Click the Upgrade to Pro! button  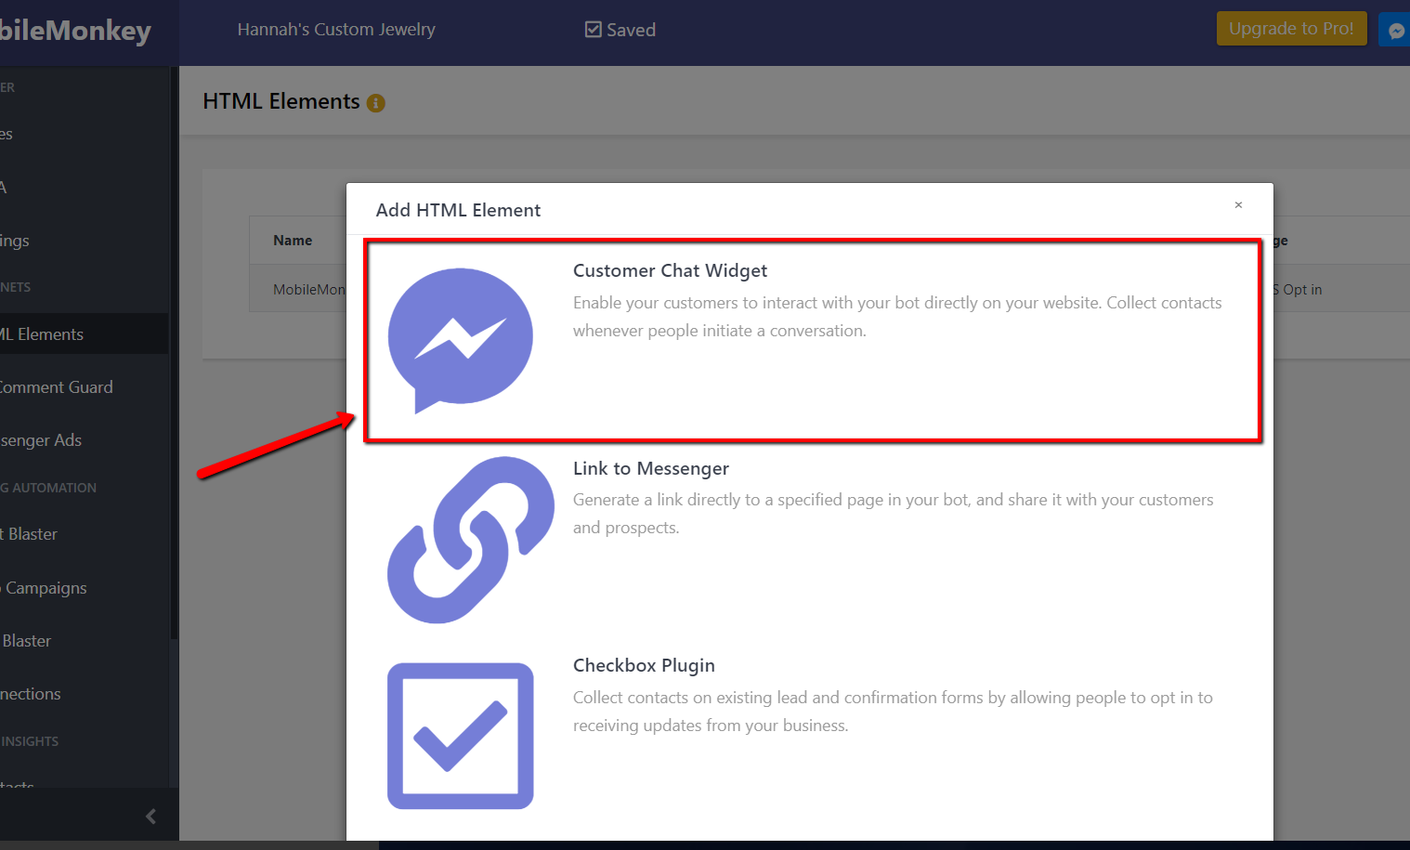point(1291,29)
